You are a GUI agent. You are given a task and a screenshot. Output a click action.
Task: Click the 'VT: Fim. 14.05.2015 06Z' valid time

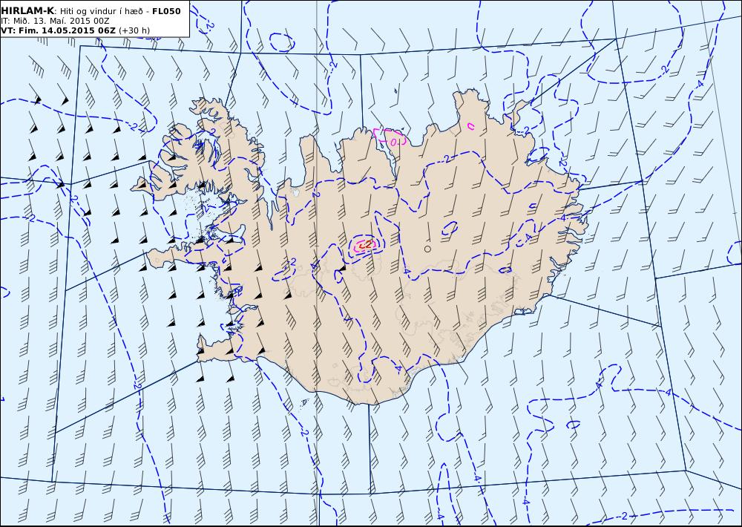(58, 30)
